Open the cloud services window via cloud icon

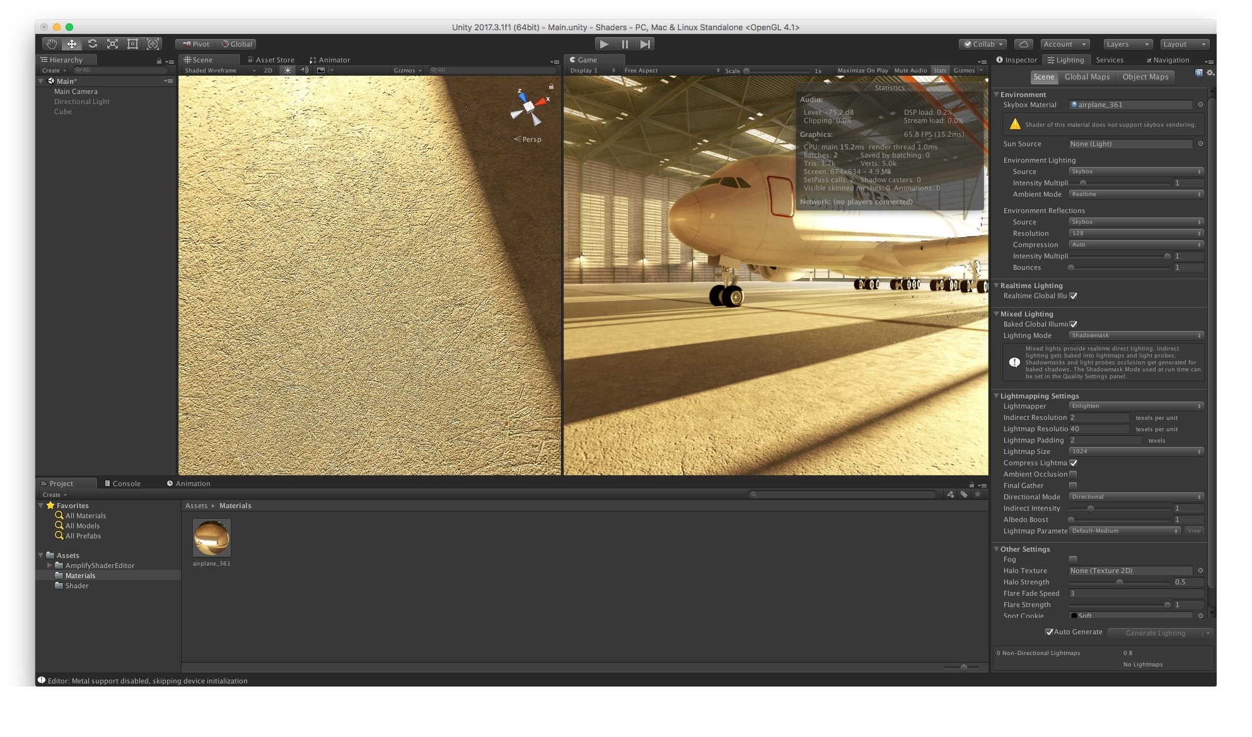click(x=1024, y=44)
